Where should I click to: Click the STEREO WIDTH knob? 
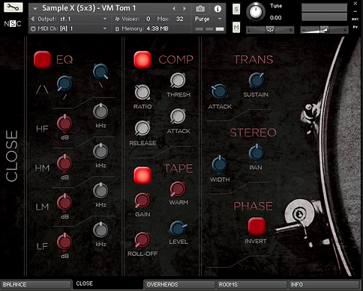220,165
